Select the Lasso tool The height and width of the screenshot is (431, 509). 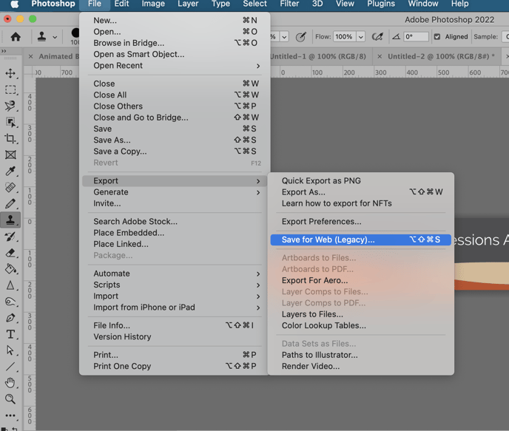pyautogui.click(x=10, y=106)
